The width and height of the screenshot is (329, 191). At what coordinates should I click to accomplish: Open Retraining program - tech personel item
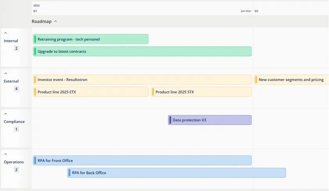pos(90,39)
